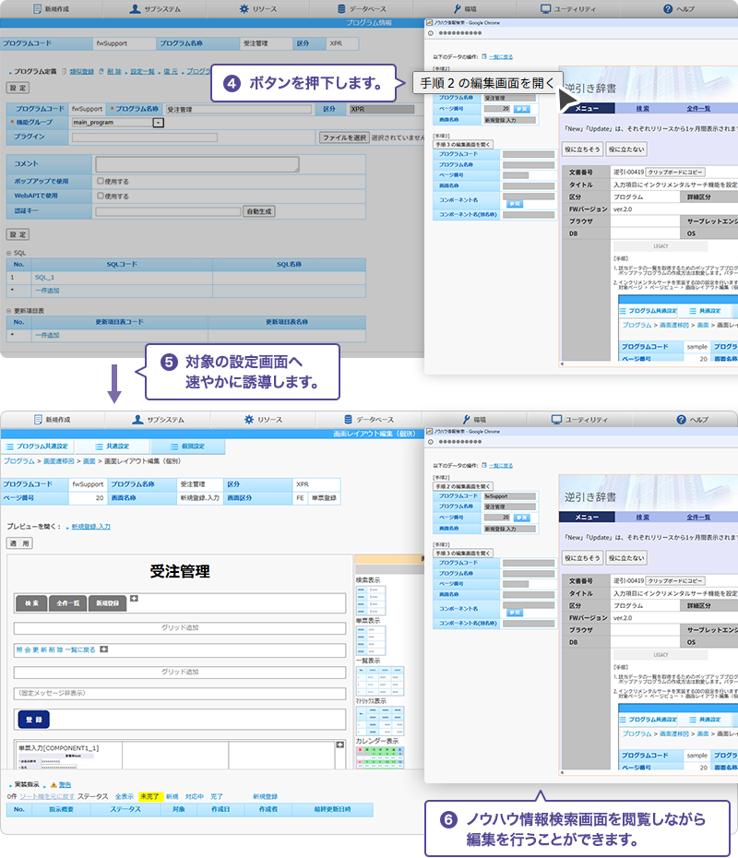Click 一件追加 link in 更新項目表 table
This screenshot has width=738, height=858.
tap(47, 336)
